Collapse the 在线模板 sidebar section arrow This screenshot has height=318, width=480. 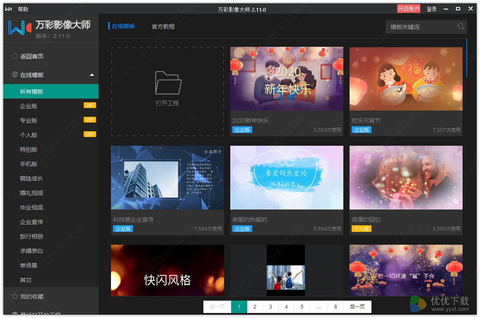tap(92, 75)
